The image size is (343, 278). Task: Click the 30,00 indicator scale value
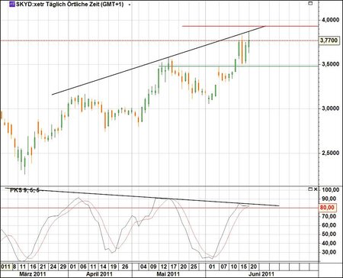[330, 252]
